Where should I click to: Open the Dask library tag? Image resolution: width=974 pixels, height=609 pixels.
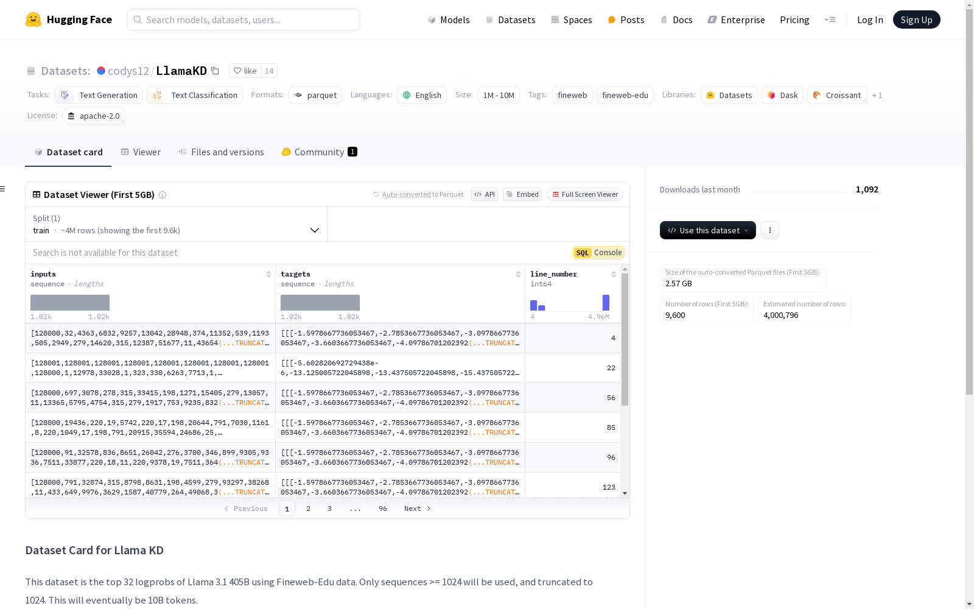pyautogui.click(x=783, y=95)
